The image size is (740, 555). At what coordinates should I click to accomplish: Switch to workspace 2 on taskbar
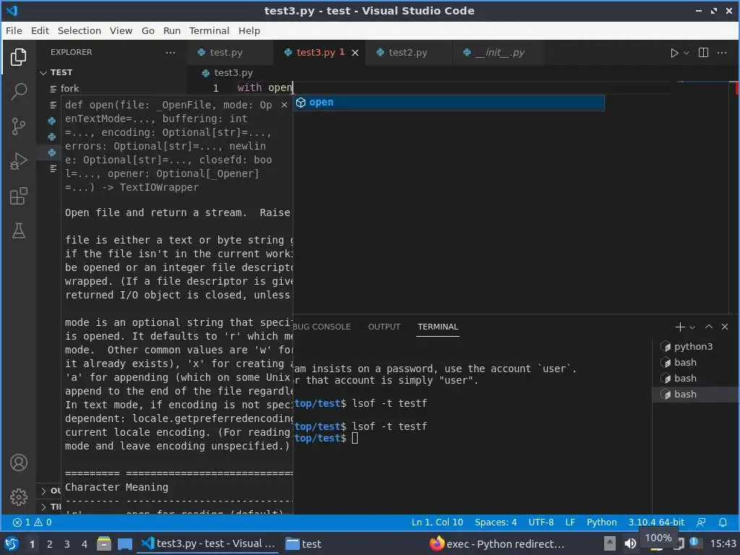coord(49,544)
